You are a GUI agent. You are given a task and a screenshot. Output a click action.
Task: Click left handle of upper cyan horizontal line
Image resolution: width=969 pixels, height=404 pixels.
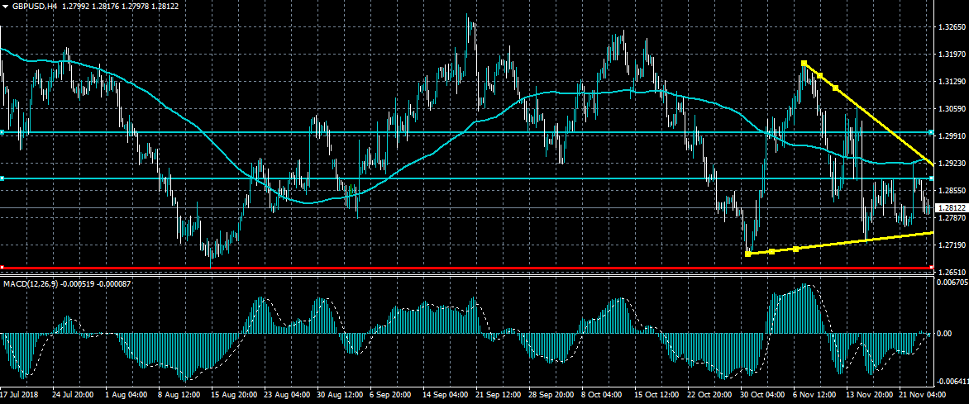point(2,132)
